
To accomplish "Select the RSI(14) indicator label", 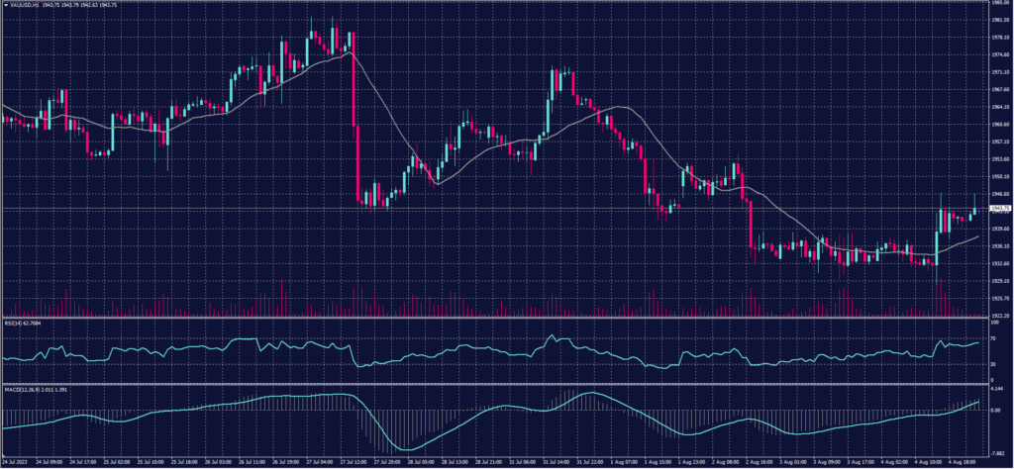I will (x=16, y=323).
